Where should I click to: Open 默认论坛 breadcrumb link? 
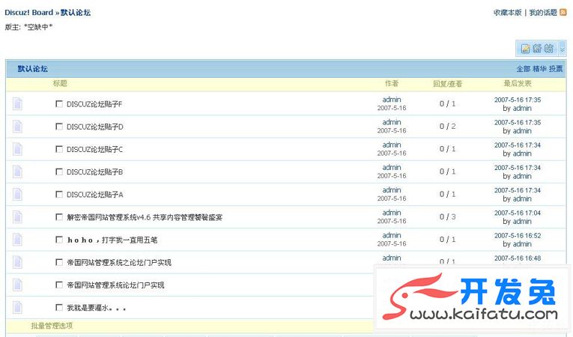(x=76, y=13)
